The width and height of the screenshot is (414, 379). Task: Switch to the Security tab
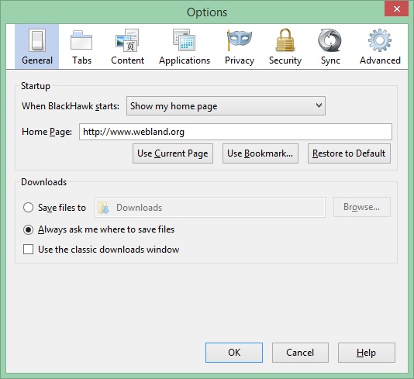click(x=285, y=47)
